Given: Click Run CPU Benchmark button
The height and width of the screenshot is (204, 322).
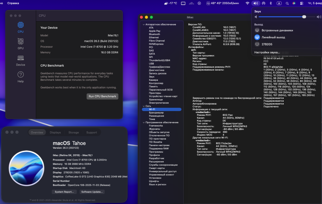Looking at the screenshot, I should point(102,97).
